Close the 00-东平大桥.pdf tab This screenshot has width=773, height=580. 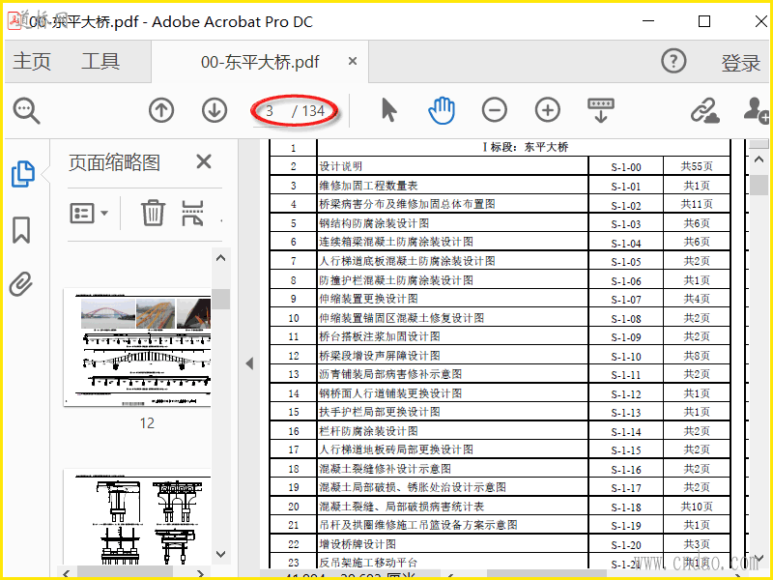353,61
